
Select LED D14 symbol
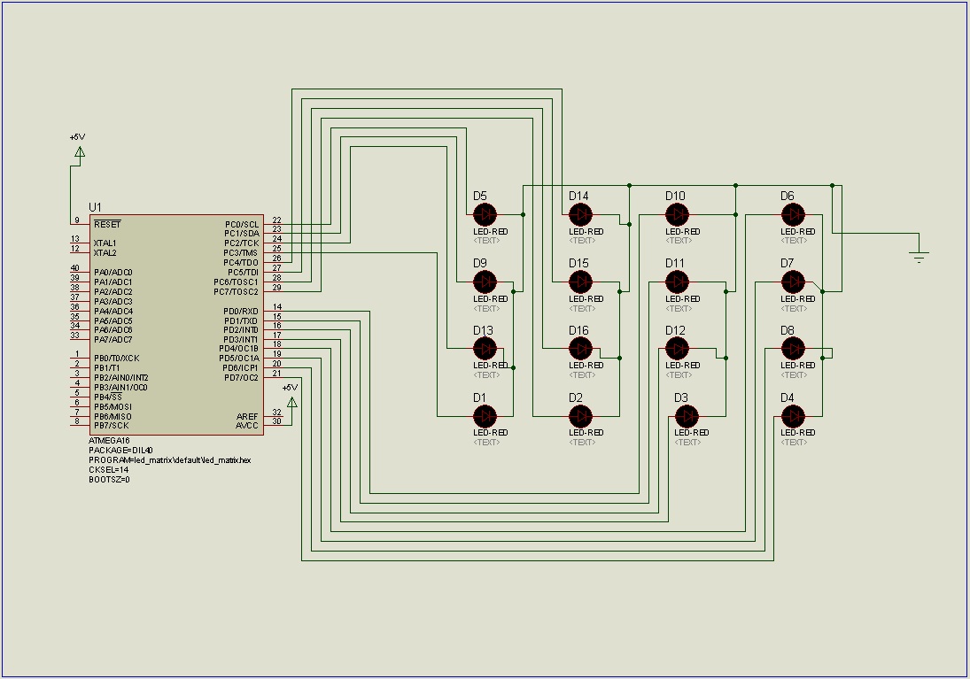tap(581, 213)
